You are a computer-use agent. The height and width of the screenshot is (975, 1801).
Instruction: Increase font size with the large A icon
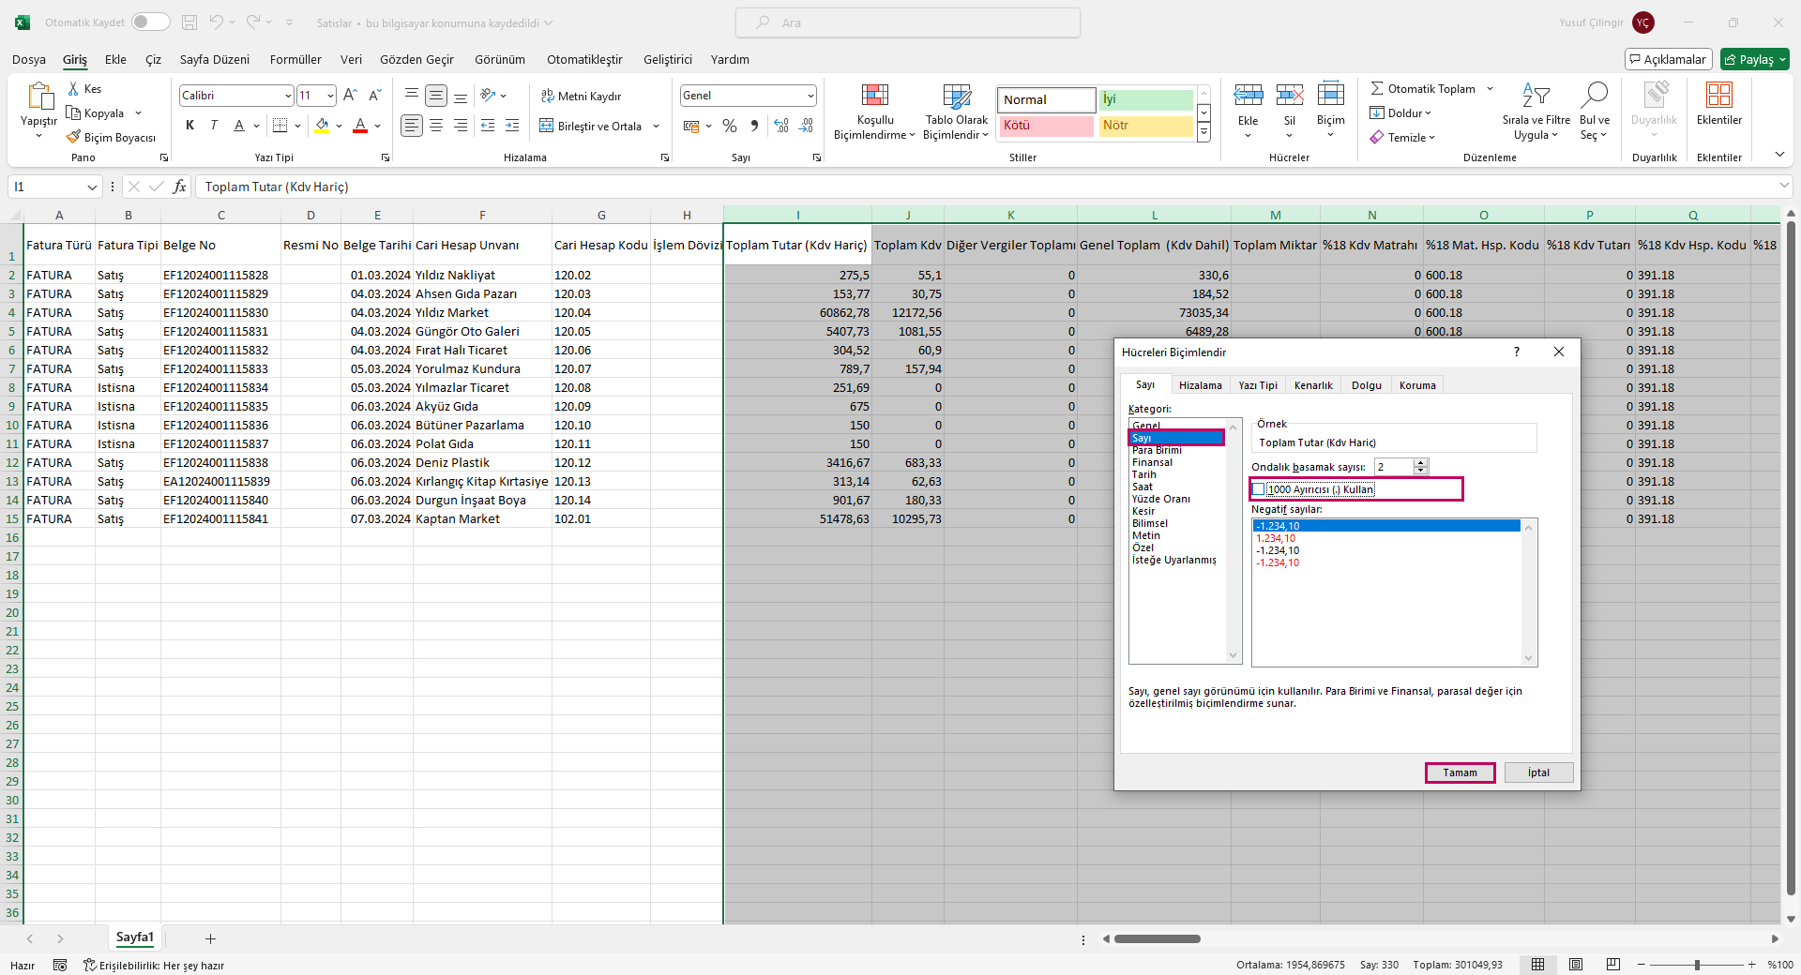click(x=350, y=95)
